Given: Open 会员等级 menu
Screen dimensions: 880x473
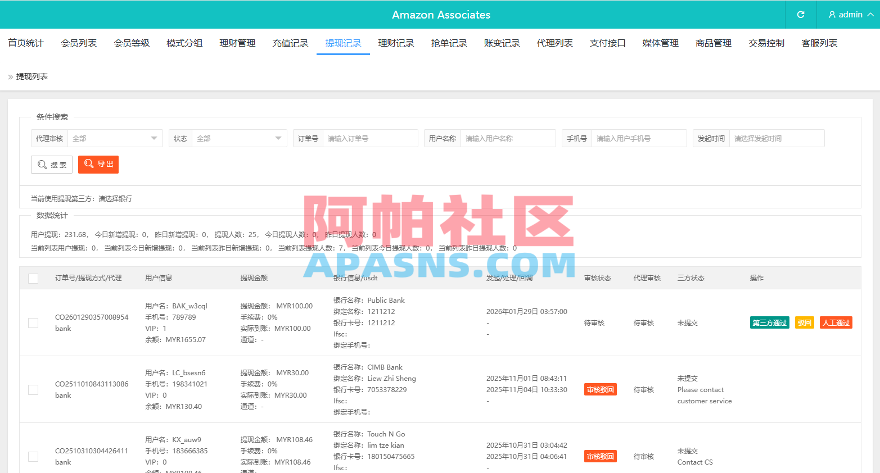Looking at the screenshot, I should point(132,43).
